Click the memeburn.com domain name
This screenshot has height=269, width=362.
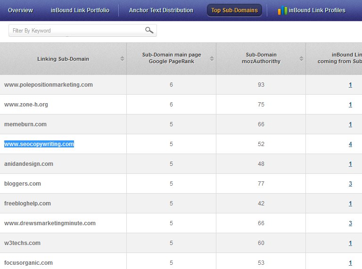(25, 124)
